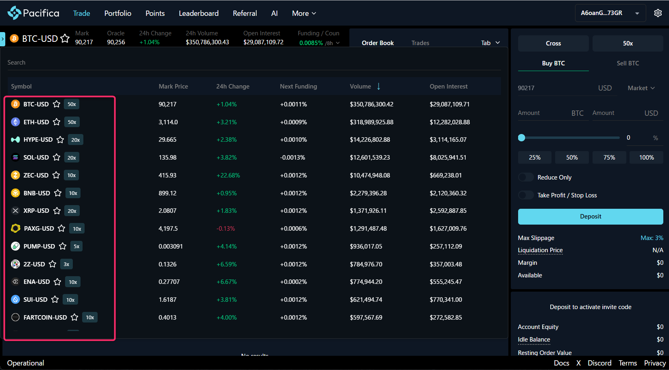Image resolution: width=669 pixels, height=370 pixels.
Task: Click the ZEC-USD coin icon
Action: [x=15, y=175]
